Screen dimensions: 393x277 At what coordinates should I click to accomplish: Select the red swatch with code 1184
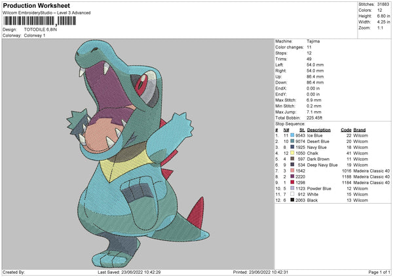tap(292, 182)
